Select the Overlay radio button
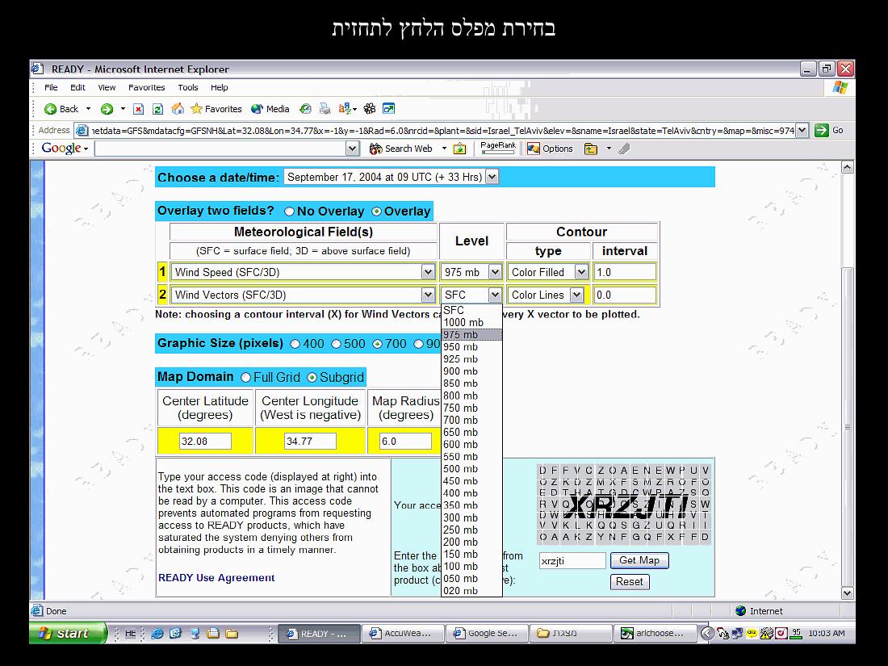This screenshot has height=666, width=888. [377, 212]
